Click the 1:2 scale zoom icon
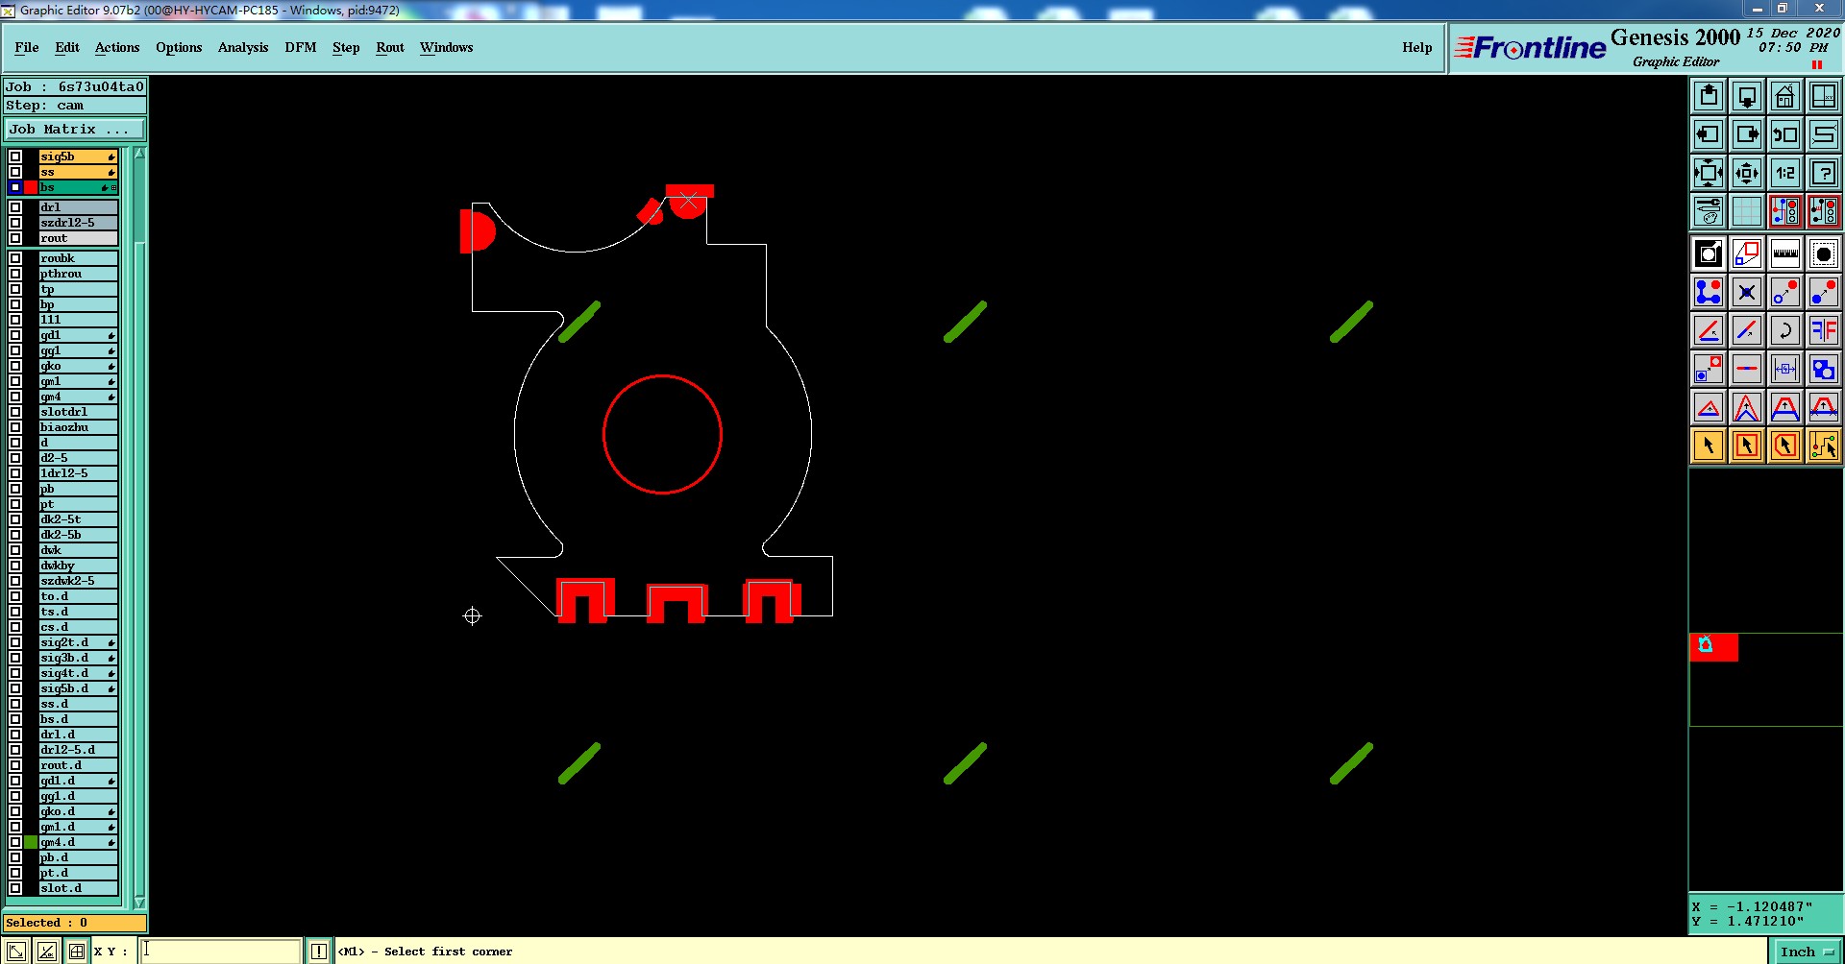 click(1785, 173)
